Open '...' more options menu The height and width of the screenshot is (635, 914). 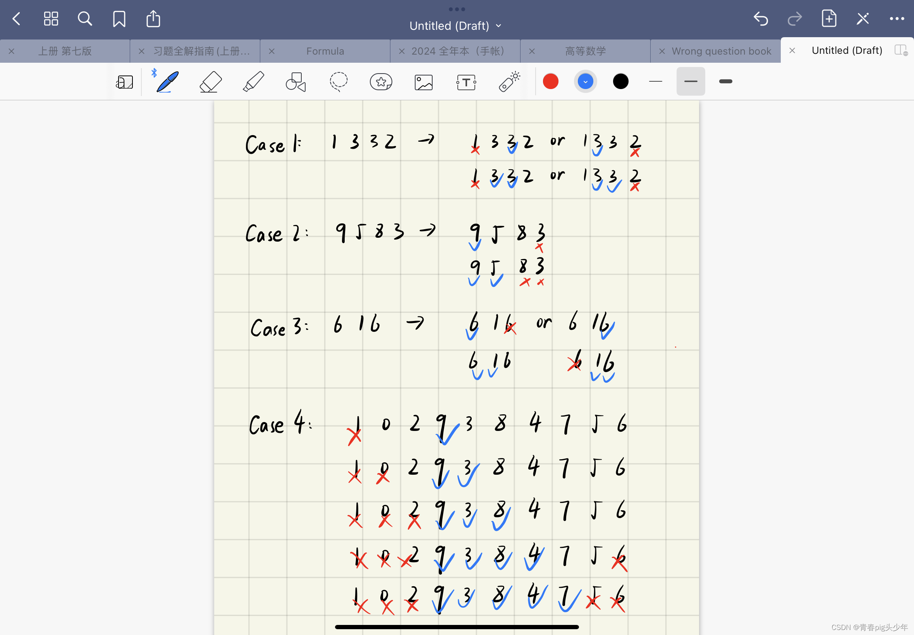(x=897, y=19)
